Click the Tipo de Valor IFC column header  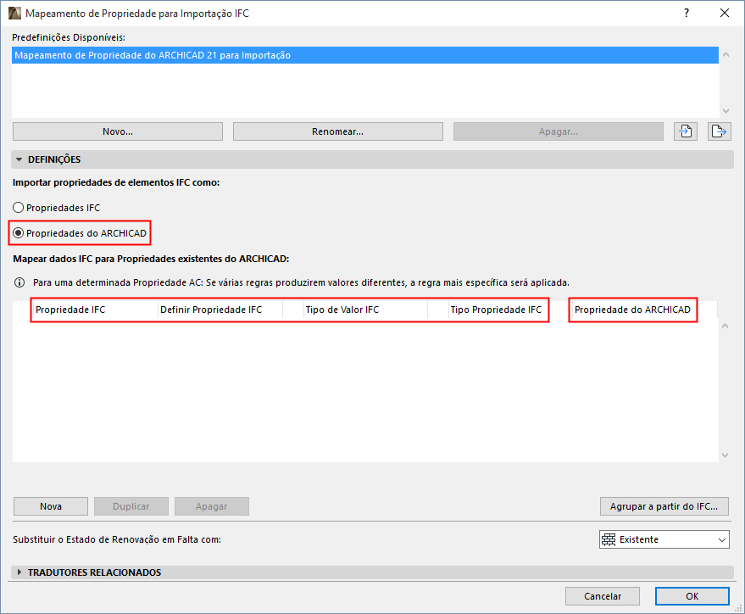tap(365, 310)
